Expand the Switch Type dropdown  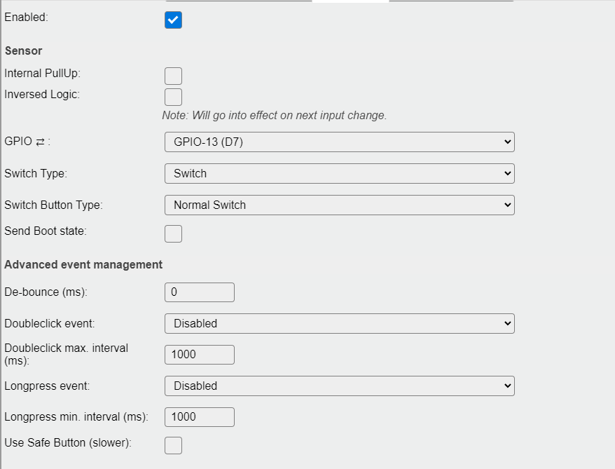pos(339,173)
